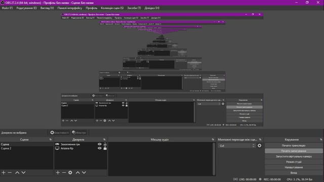Select Сцена 2 in scenes list
The height and width of the screenshot is (182, 324).
[x=27, y=148]
